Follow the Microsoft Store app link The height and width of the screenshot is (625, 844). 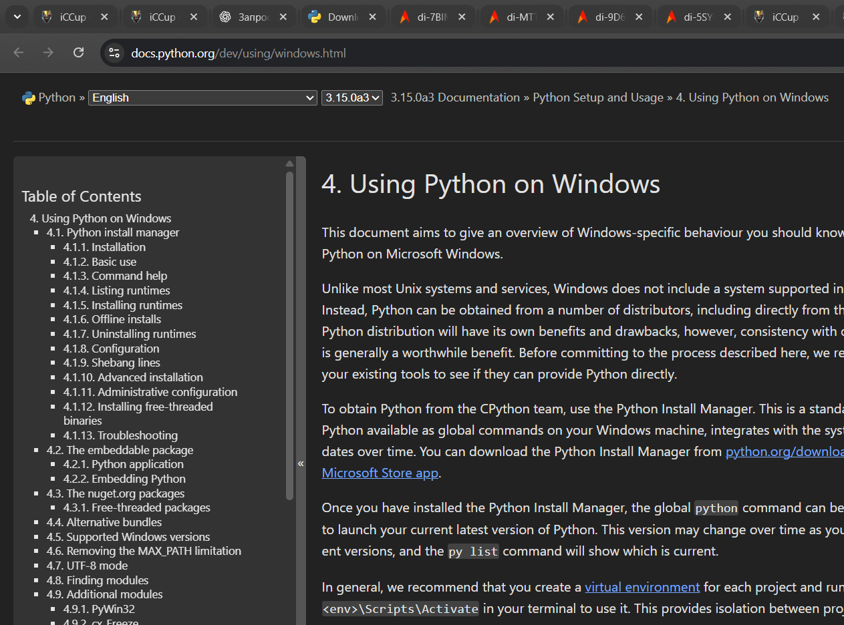coord(380,473)
